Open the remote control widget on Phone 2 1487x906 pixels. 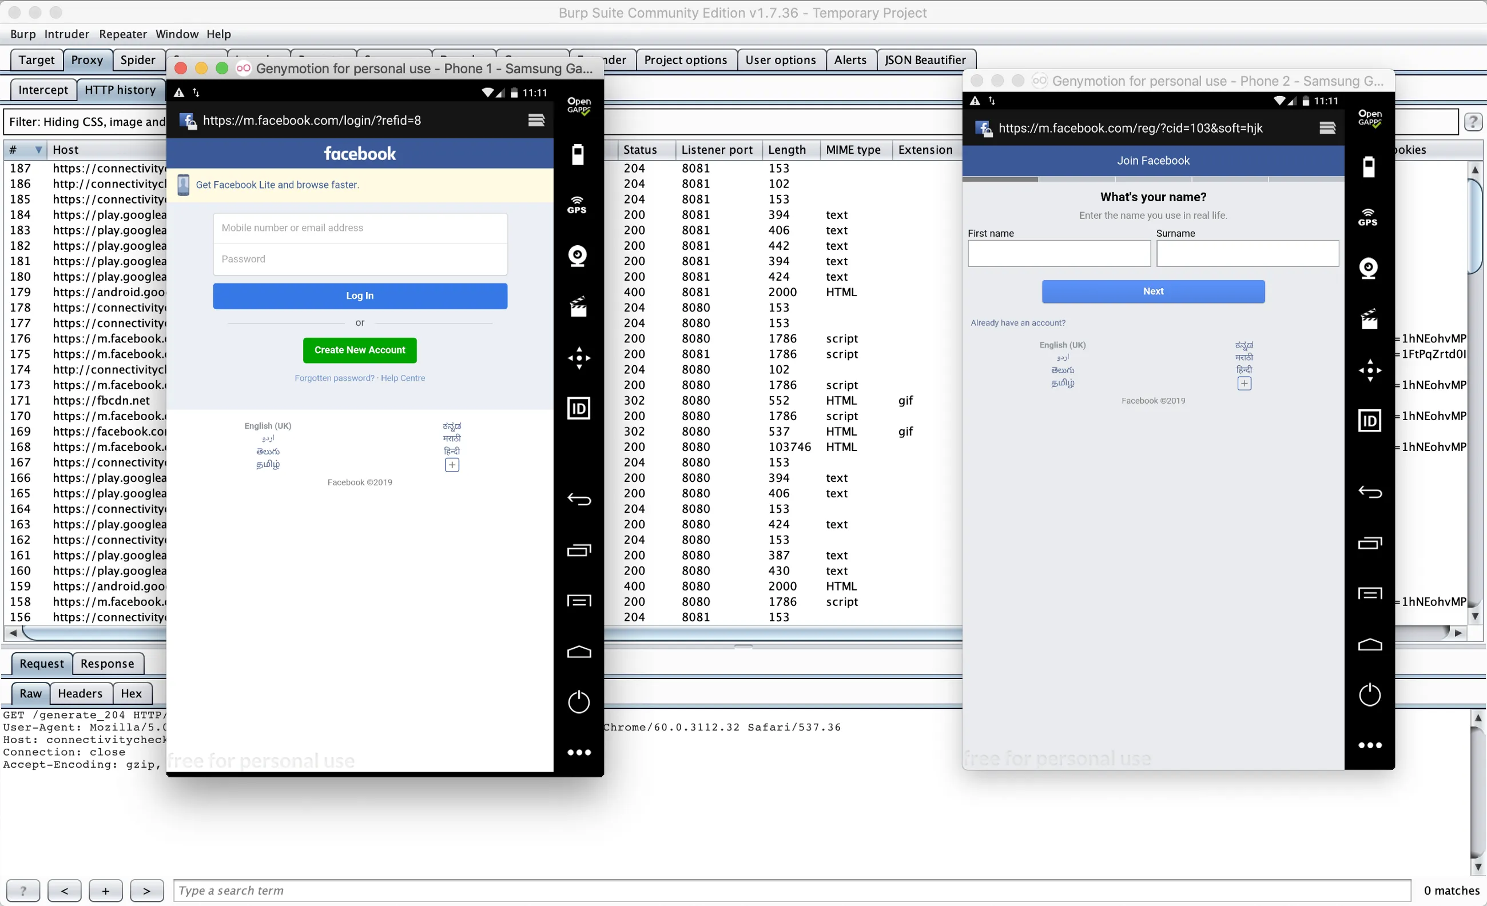tap(1370, 370)
